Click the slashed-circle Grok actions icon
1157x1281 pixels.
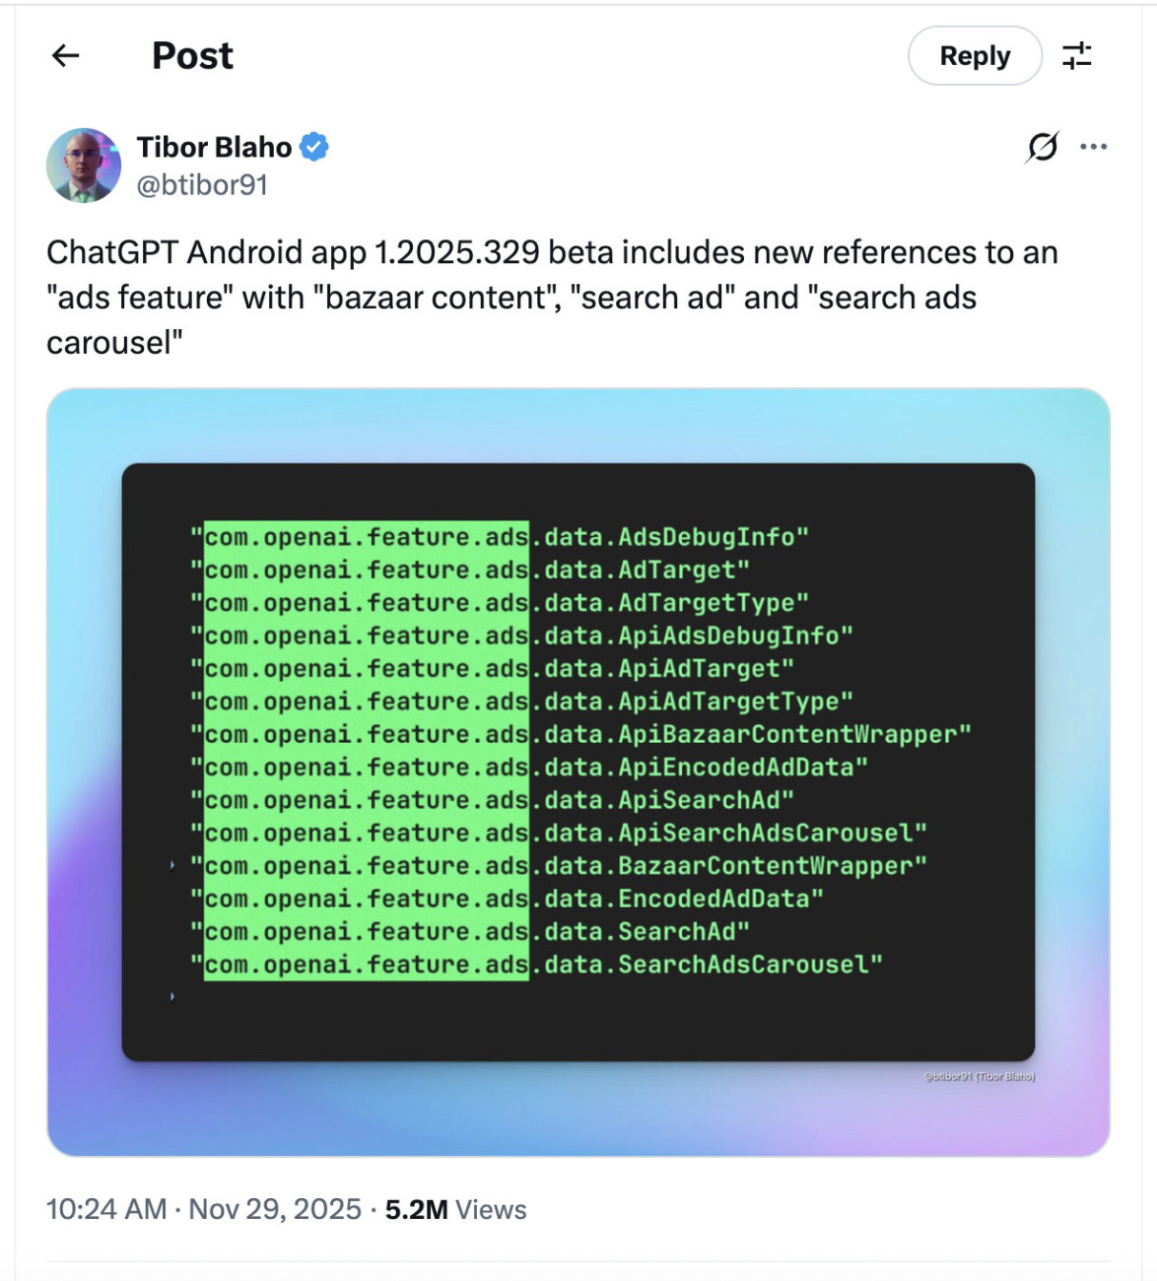1043,146
